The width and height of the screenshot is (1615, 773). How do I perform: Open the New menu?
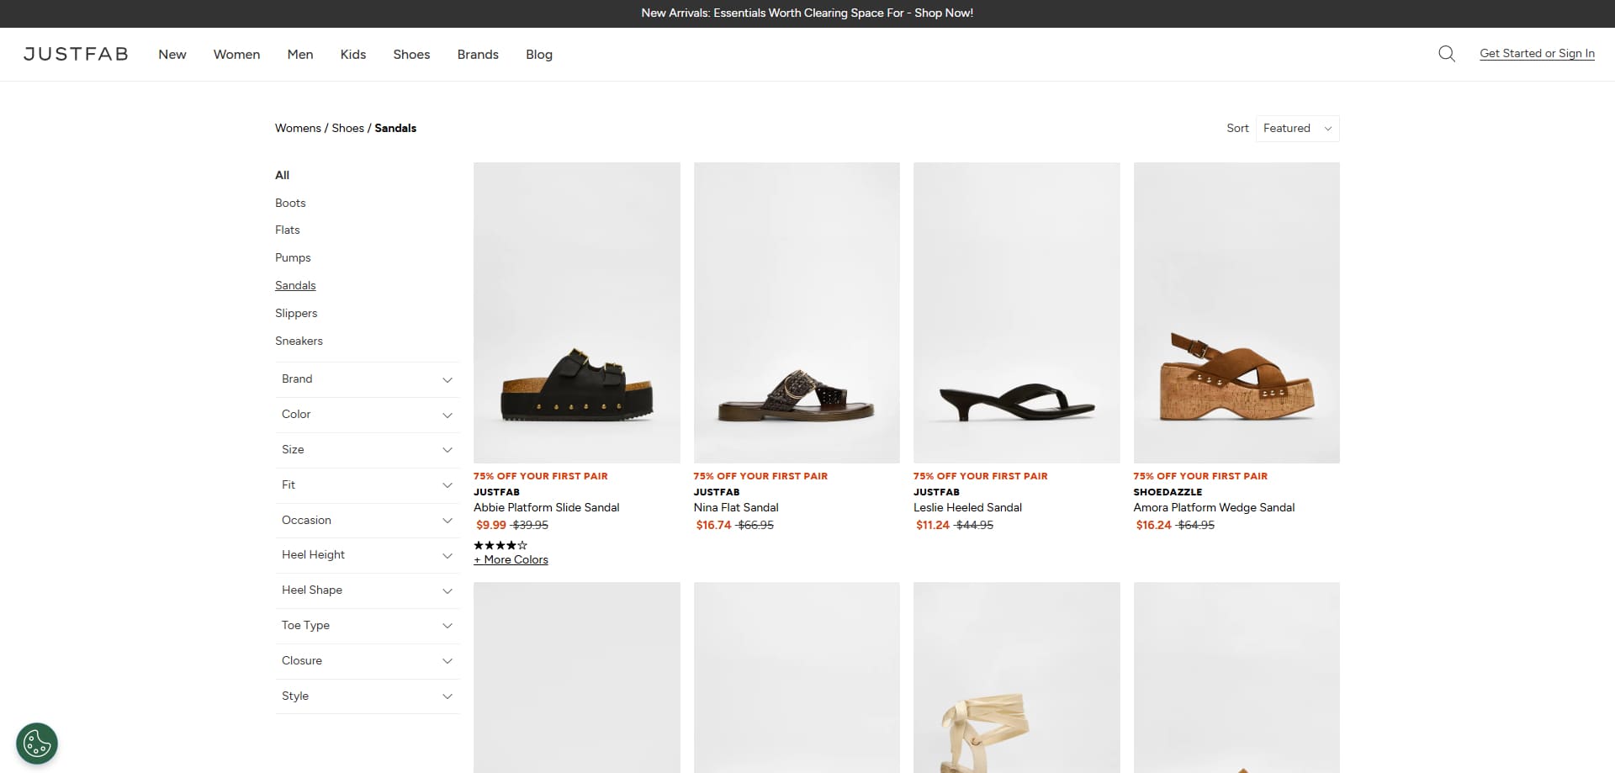point(172,54)
